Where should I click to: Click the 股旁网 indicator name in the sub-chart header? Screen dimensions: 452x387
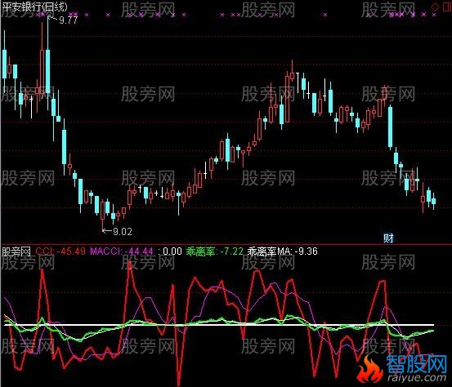click(x=16, y=251)
